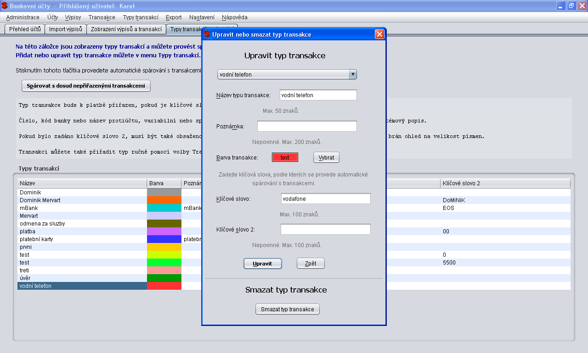Click the Smazat typ transakce button
Viewport: 588px width, 353px height.
click(288, 309)
